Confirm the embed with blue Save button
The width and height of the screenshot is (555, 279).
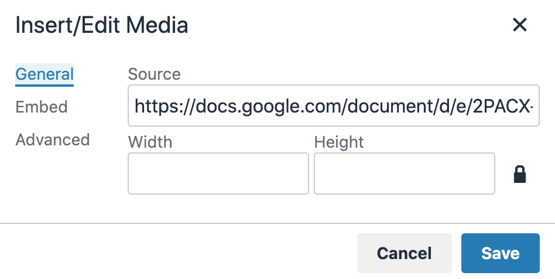tap(500, 253)
